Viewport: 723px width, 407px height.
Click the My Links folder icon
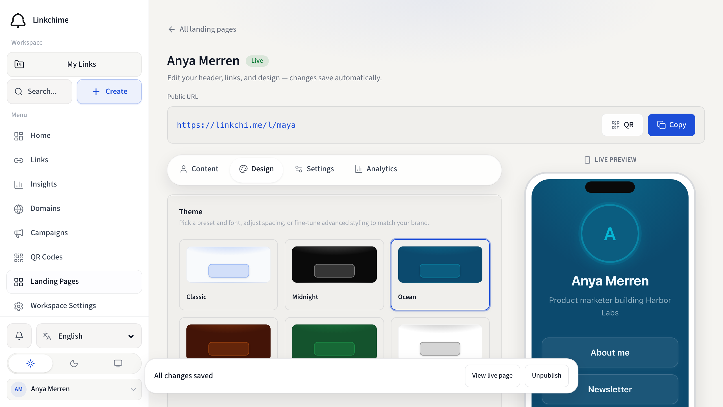click(19, 64)
